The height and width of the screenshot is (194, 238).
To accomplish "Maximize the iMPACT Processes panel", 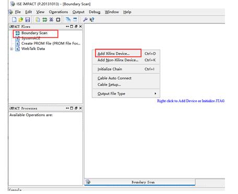I will 72,108.
